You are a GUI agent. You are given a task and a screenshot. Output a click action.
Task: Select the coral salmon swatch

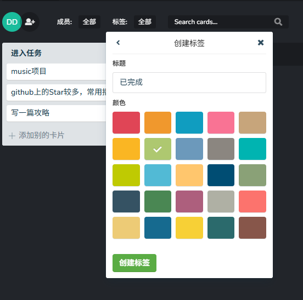point(252,201)
